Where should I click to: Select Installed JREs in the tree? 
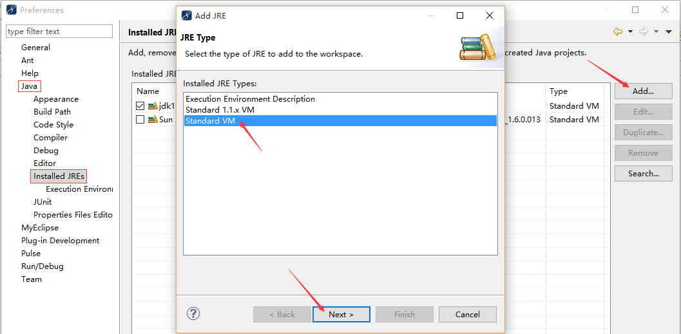coord(59,176)
